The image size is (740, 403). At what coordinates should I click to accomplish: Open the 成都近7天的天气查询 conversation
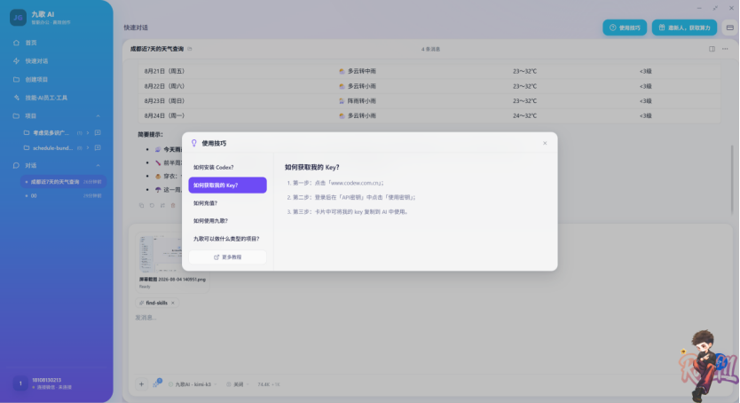[63, 182]
